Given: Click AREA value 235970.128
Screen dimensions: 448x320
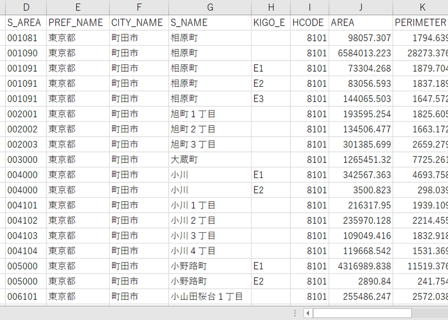Looking at the screenshot, I should pos(361,220).
